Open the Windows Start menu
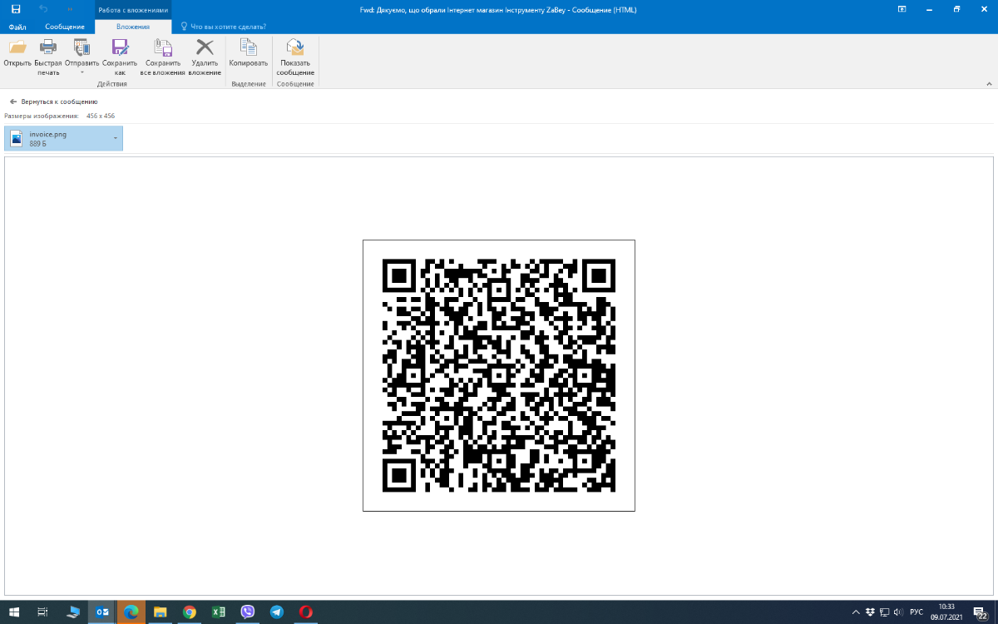The height and width of the screenshot is (624, 998). [14, 612]
